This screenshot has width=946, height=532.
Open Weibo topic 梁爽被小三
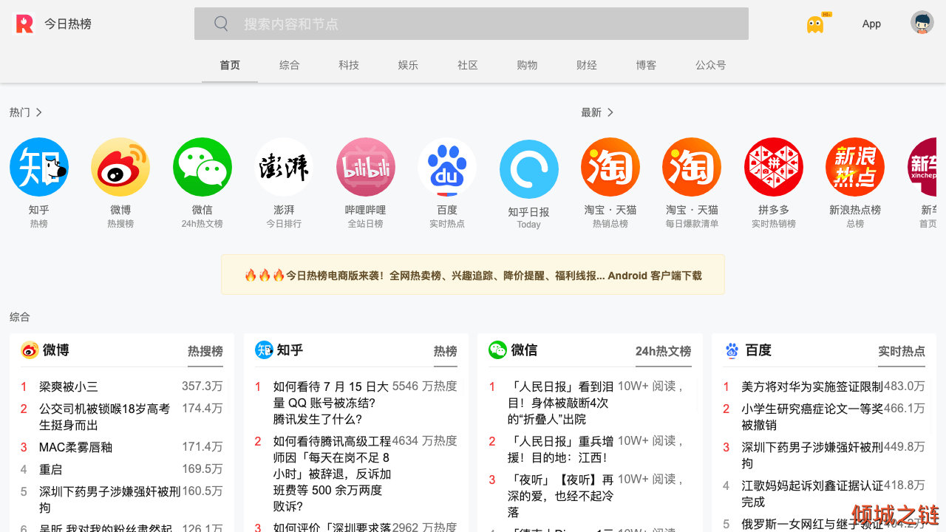(x=69, y=386)
